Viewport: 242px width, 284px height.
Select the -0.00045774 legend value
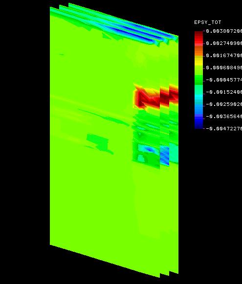click(224, 80)
